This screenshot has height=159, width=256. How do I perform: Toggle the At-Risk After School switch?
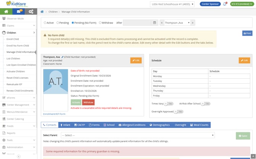(206, 103)
